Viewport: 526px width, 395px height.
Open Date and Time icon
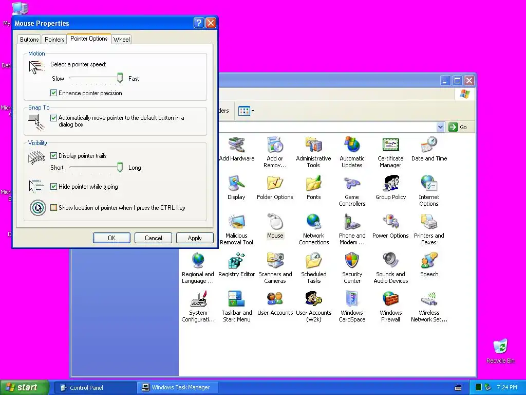429,149
